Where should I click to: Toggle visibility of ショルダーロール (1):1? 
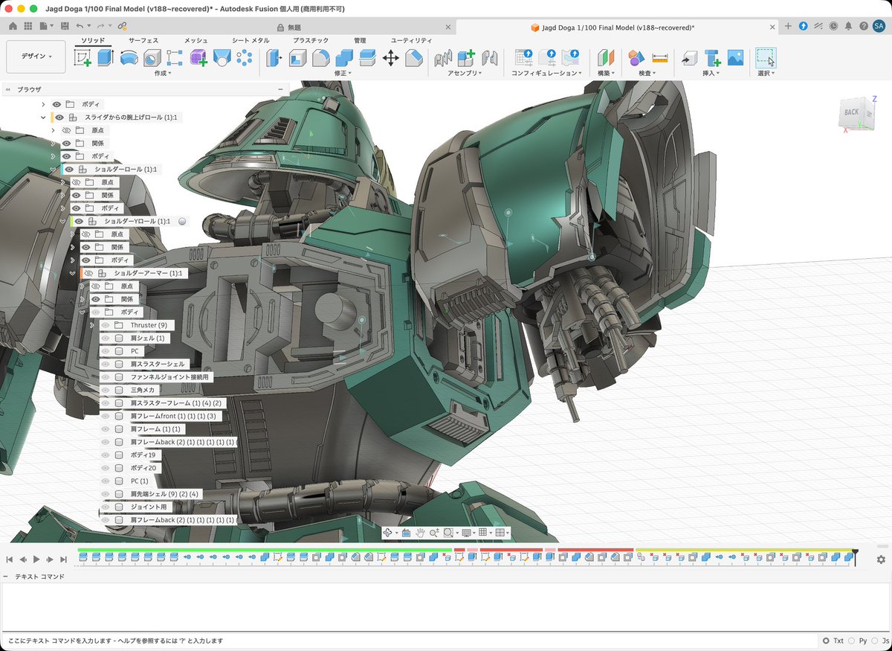pos(70,170)
